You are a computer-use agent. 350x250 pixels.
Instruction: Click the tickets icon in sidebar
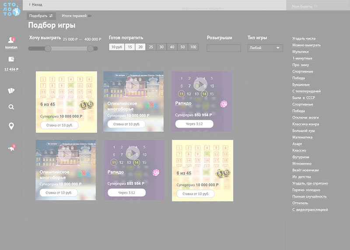[11, 91]
